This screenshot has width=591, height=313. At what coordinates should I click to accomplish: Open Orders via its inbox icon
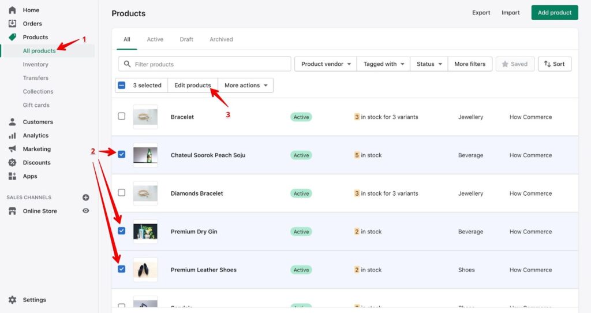click(12, 24)
